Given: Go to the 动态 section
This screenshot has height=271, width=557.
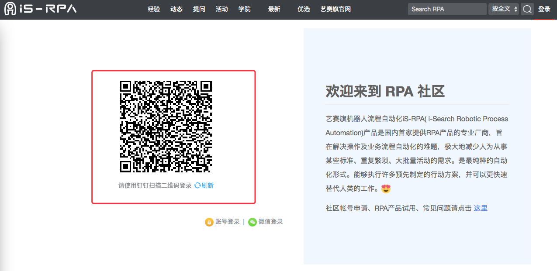Looking at the screenshot, I should [176, 9].
